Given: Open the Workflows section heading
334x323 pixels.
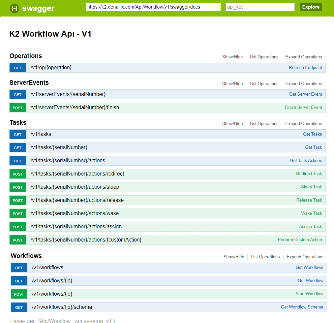Looking at the screenshot, I should [26, 256].
